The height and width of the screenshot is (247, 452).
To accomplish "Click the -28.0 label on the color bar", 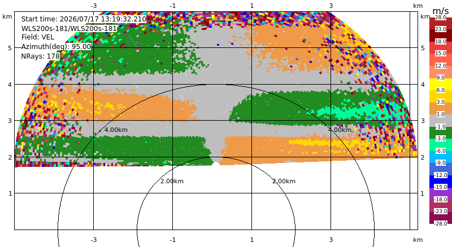I will [441, 223].
